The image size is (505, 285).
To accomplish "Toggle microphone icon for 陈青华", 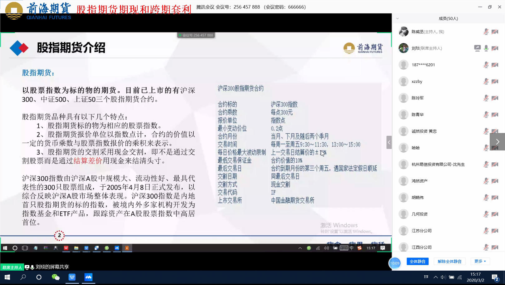I will coord(486,115).
